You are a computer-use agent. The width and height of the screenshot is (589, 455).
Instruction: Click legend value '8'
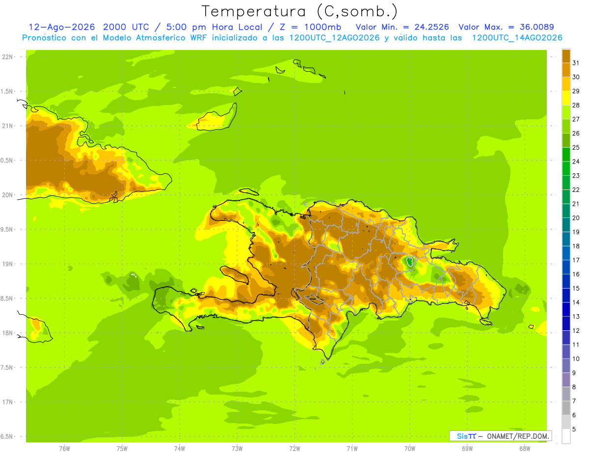click(x=574, y=387)
